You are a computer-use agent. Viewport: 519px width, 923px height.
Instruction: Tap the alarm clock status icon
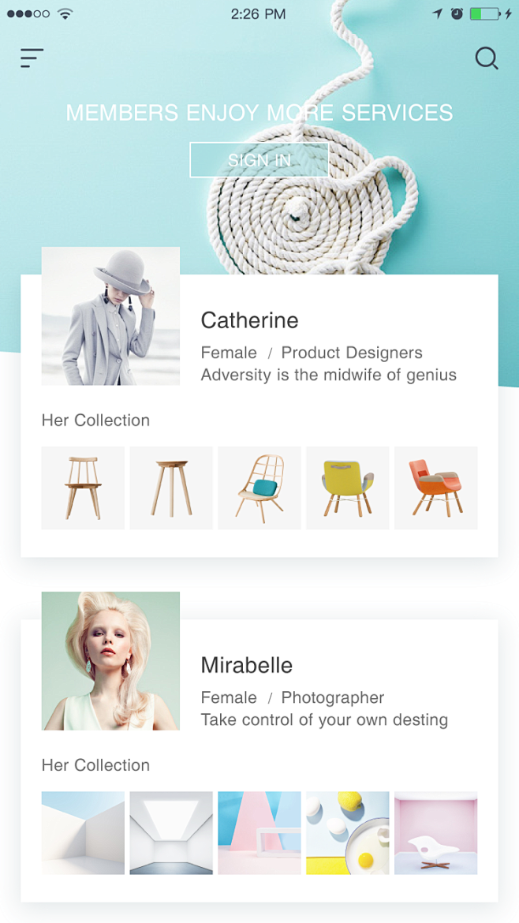point(457,13)
